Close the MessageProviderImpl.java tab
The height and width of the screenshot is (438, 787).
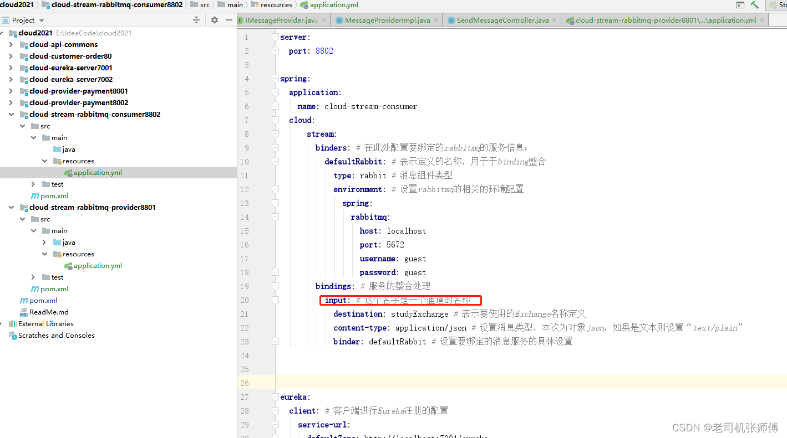[x=436, y=20]
